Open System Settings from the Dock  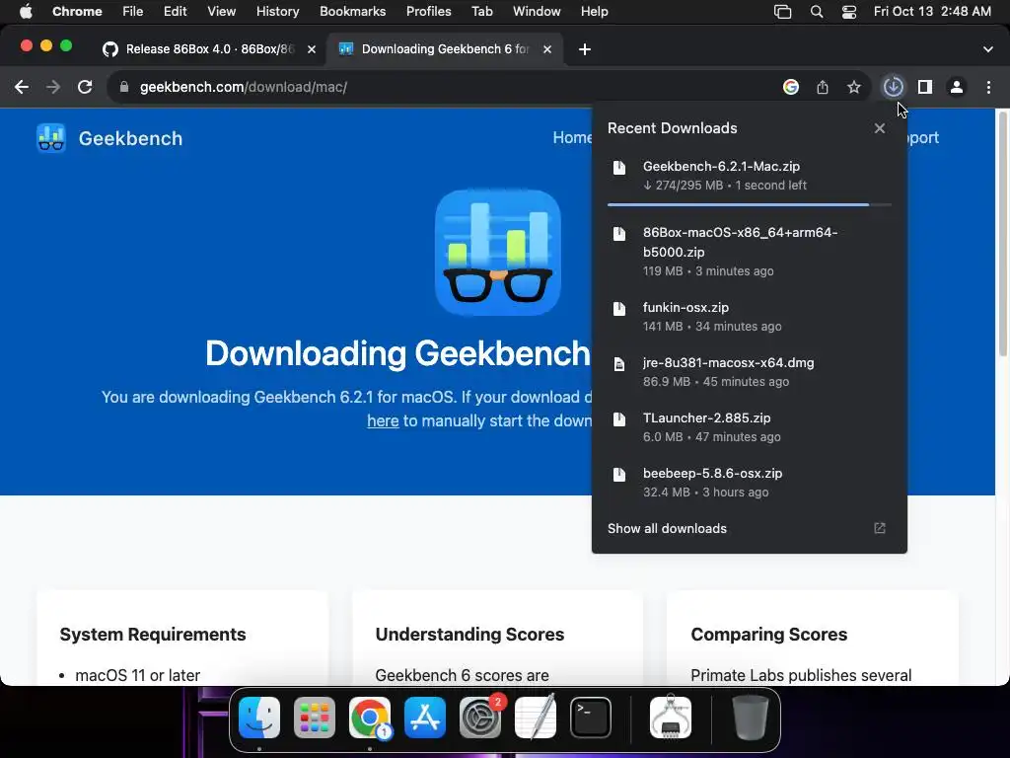(x=480, y=718)
